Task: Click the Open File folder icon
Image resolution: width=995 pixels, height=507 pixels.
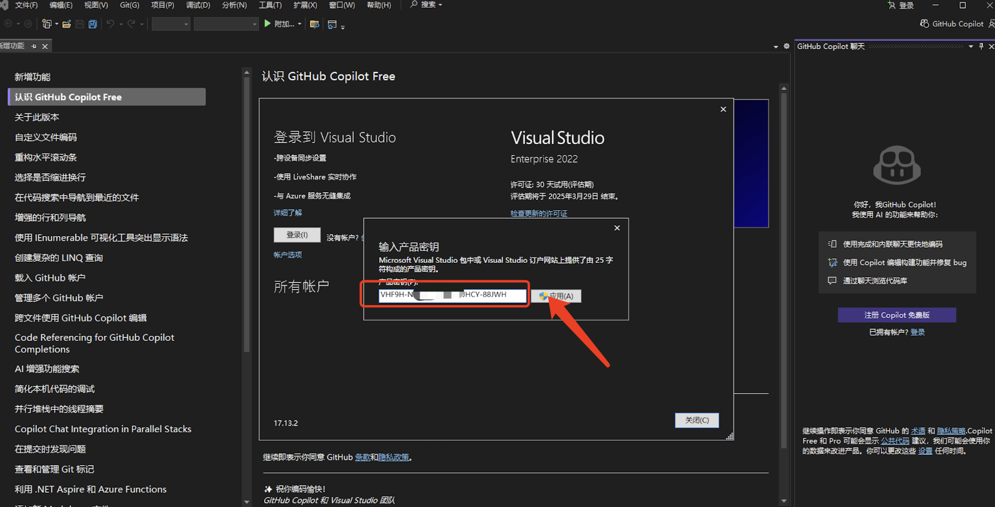Action: tap(67, 24)
